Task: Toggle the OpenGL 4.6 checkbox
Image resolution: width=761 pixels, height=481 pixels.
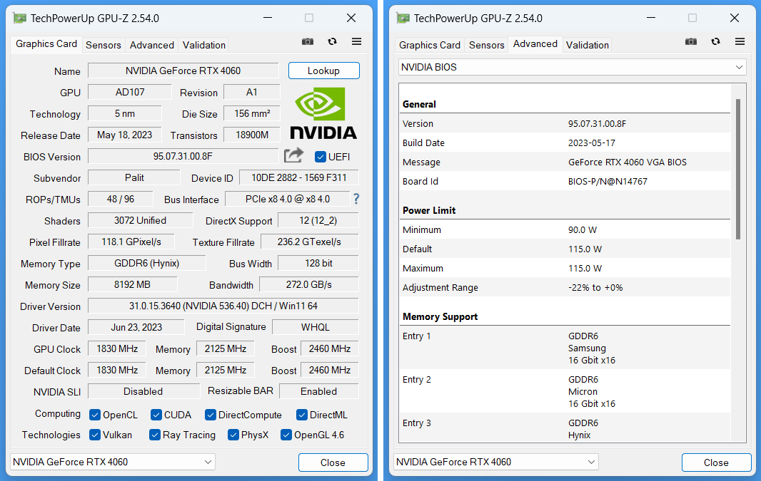Action: coord(286,435)
